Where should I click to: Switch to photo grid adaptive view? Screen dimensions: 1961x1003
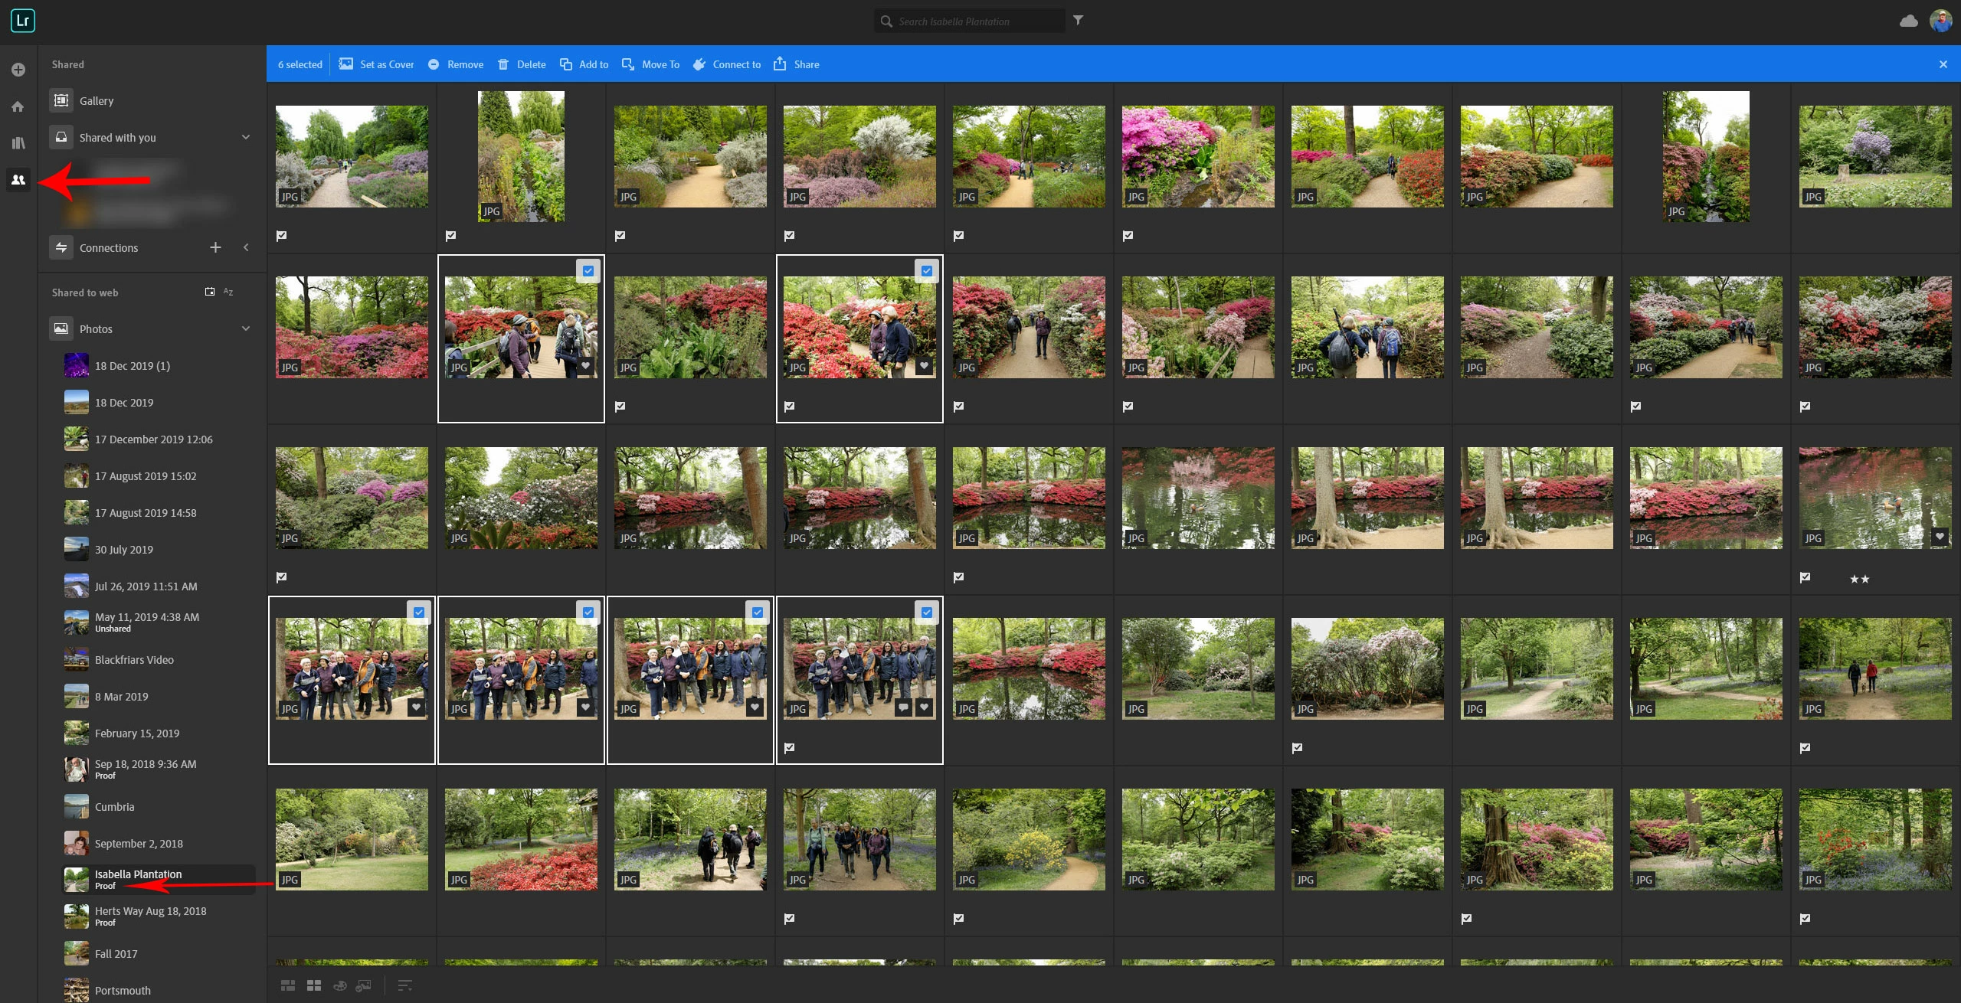coord(288,985)
